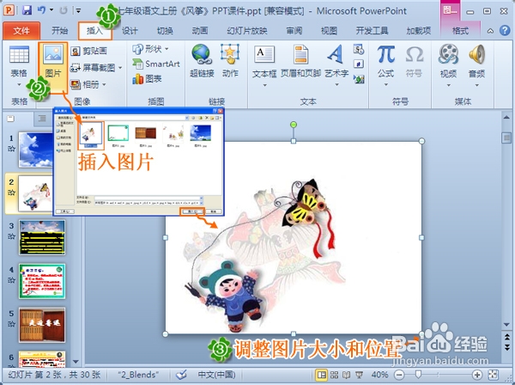Image resolution: width=515 pixels, height=385 pixels.
Task: Click the Redo icon in quick access toolbar
Action: coord(64,10)
